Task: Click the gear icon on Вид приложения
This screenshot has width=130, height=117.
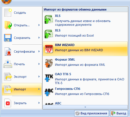Action: (77, 113)
